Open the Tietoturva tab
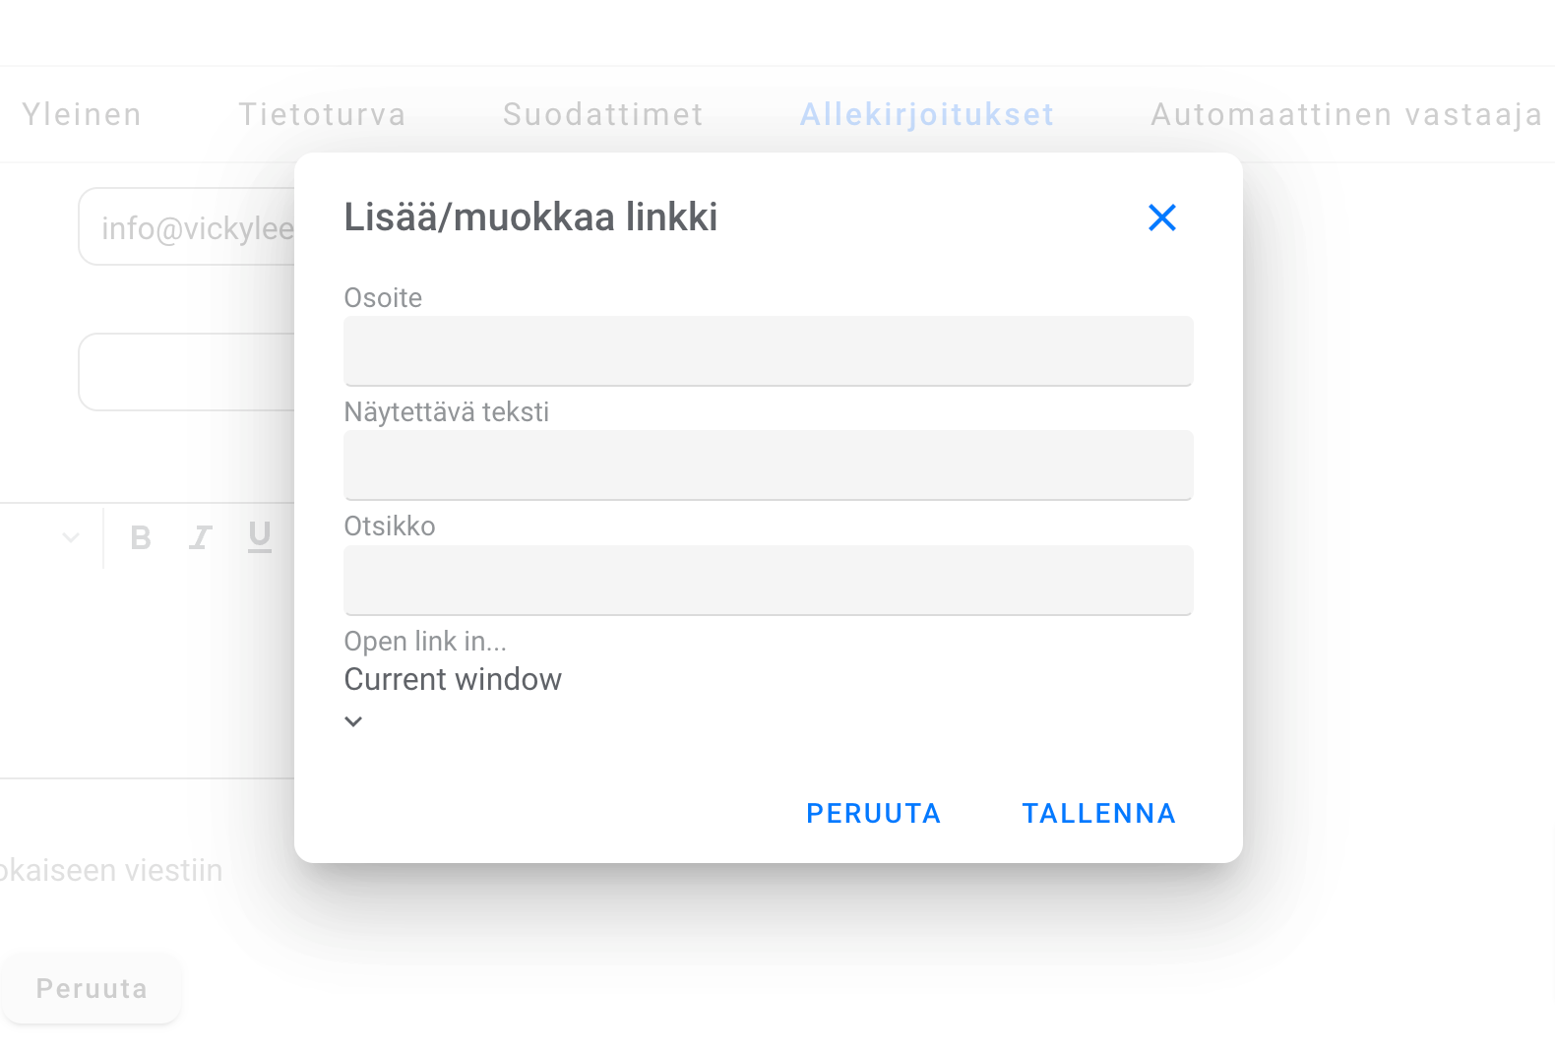The image size is (1555, 1053). click(x=322, y=114)
